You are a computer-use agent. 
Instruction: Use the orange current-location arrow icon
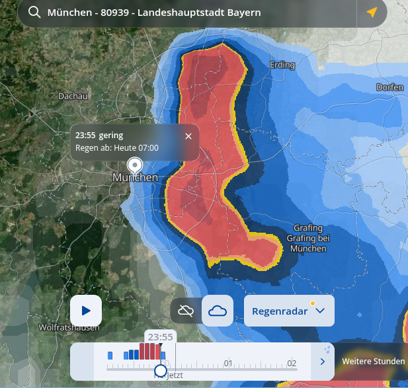coord(372,12)
